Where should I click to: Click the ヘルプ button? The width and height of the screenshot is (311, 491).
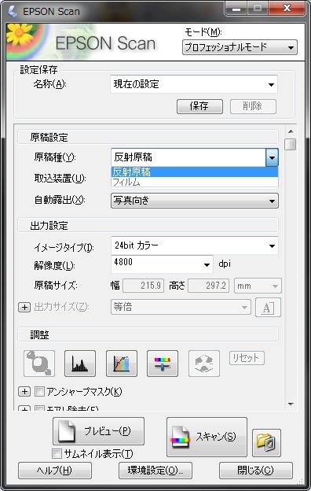click(55, 471)
